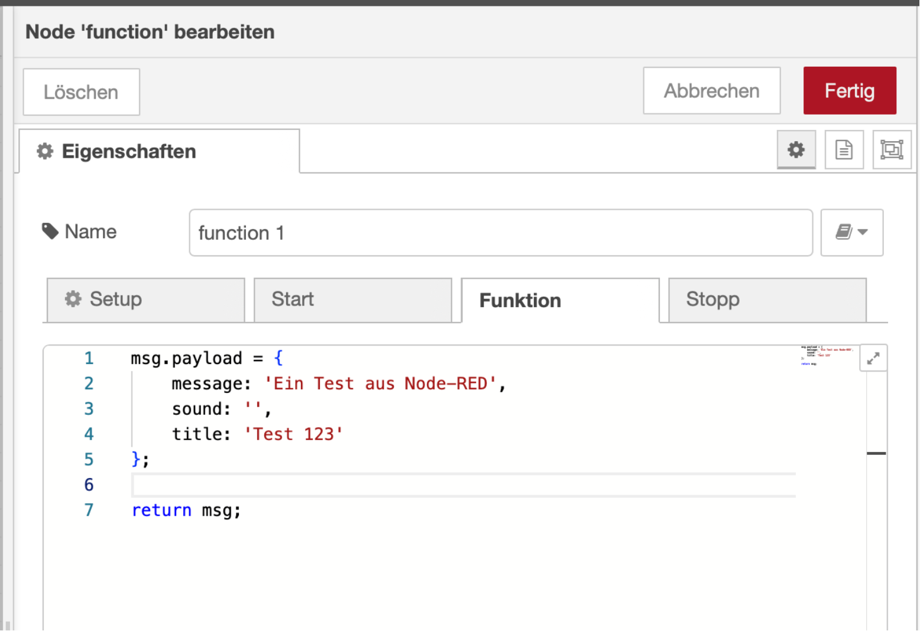Click the 'return msg;' code line
Screen dimensions: 920x631
(x=186, y=510)
